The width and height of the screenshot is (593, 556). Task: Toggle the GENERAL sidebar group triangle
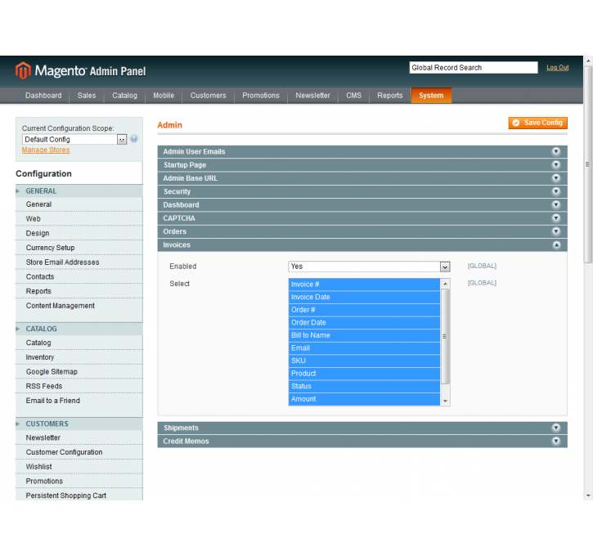[17, 191]
